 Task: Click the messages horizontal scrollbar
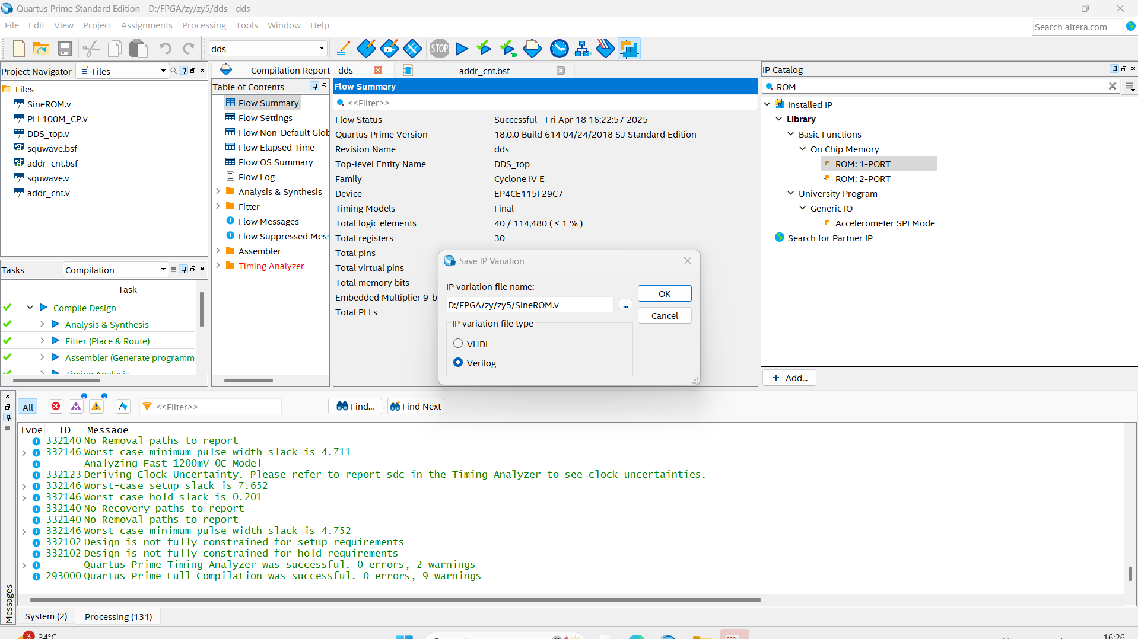[x=395, y=599]
